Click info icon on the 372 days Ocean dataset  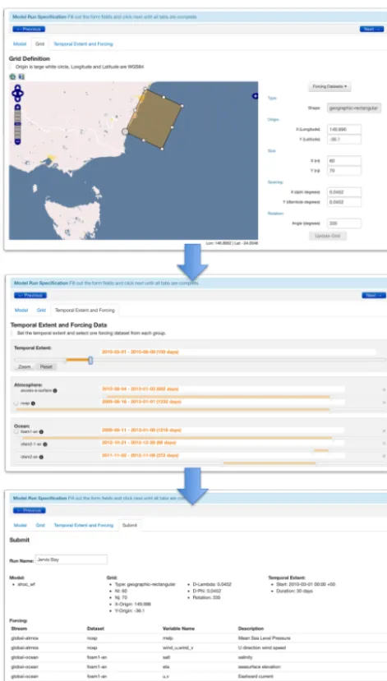pyautogui.click(x=41, y=457)
